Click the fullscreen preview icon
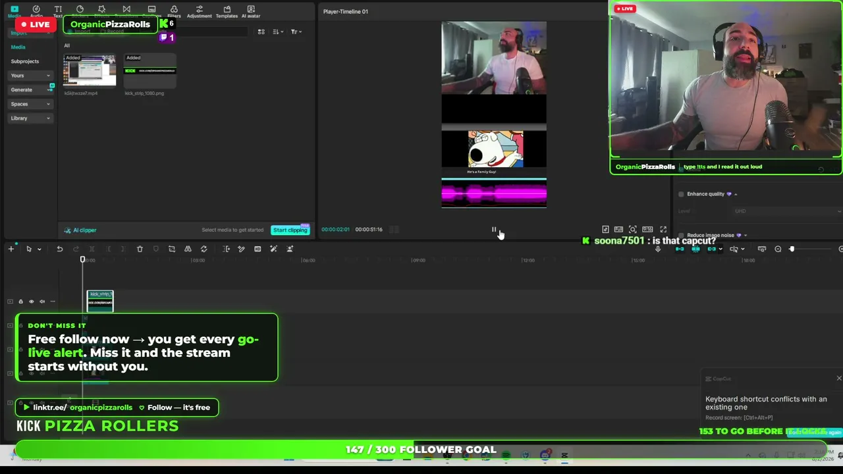Viewport: 843px width, 474px height. click(x=663, y=230)
